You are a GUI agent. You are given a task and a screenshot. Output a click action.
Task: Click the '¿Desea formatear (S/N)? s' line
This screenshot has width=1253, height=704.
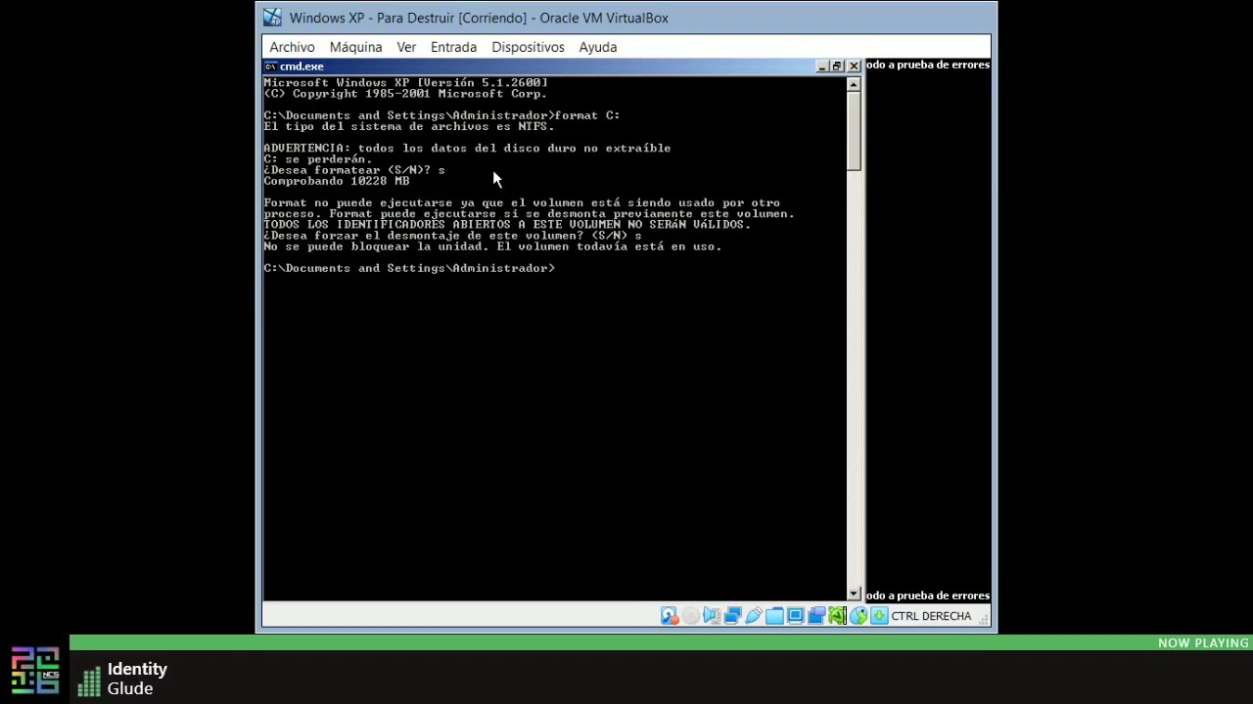354,170
